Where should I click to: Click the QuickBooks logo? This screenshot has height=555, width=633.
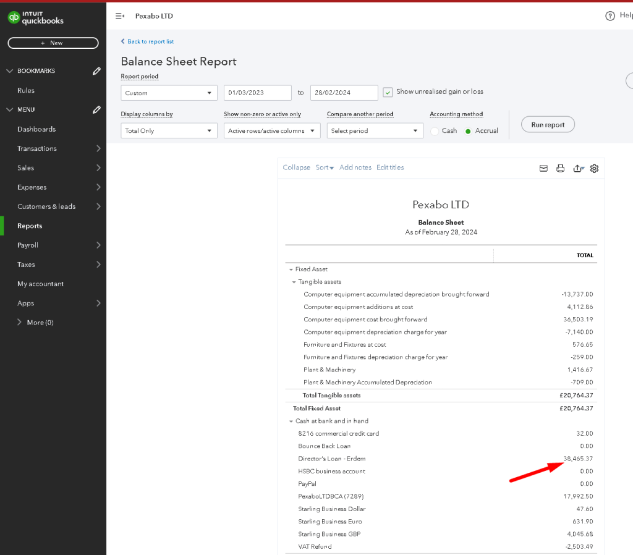tap(35, 18)
